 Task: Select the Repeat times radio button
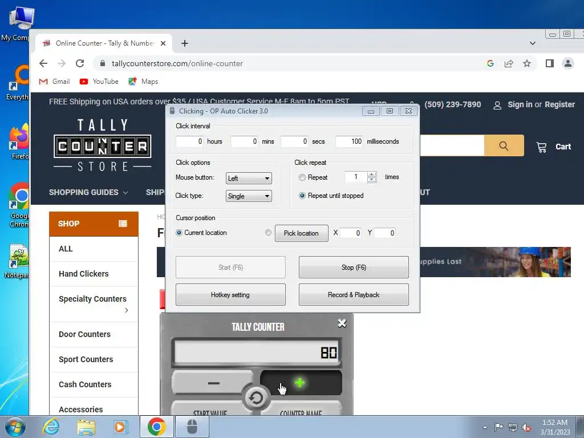click(x=302, y=178)
